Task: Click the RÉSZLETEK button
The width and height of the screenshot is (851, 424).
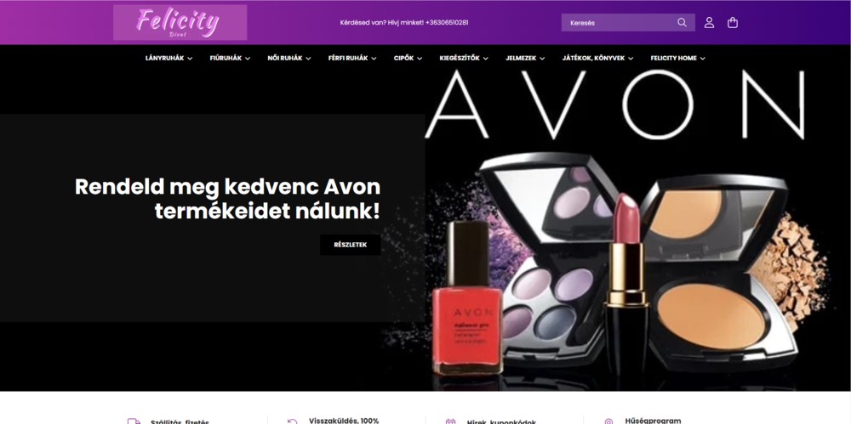Action: pos(350,245)
